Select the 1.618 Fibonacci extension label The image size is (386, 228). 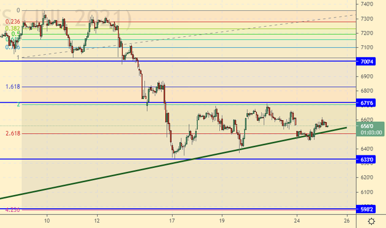coord(13,87)
